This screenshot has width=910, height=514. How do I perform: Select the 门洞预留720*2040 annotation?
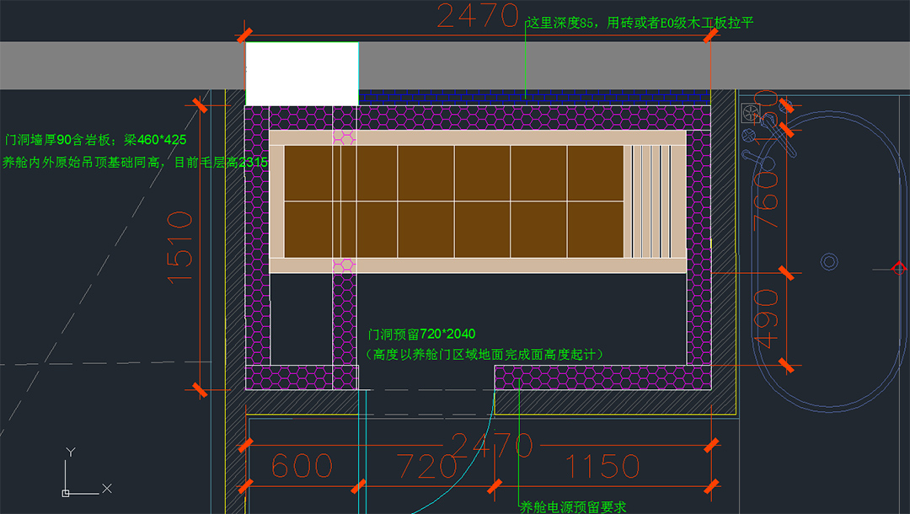[421, 335]
